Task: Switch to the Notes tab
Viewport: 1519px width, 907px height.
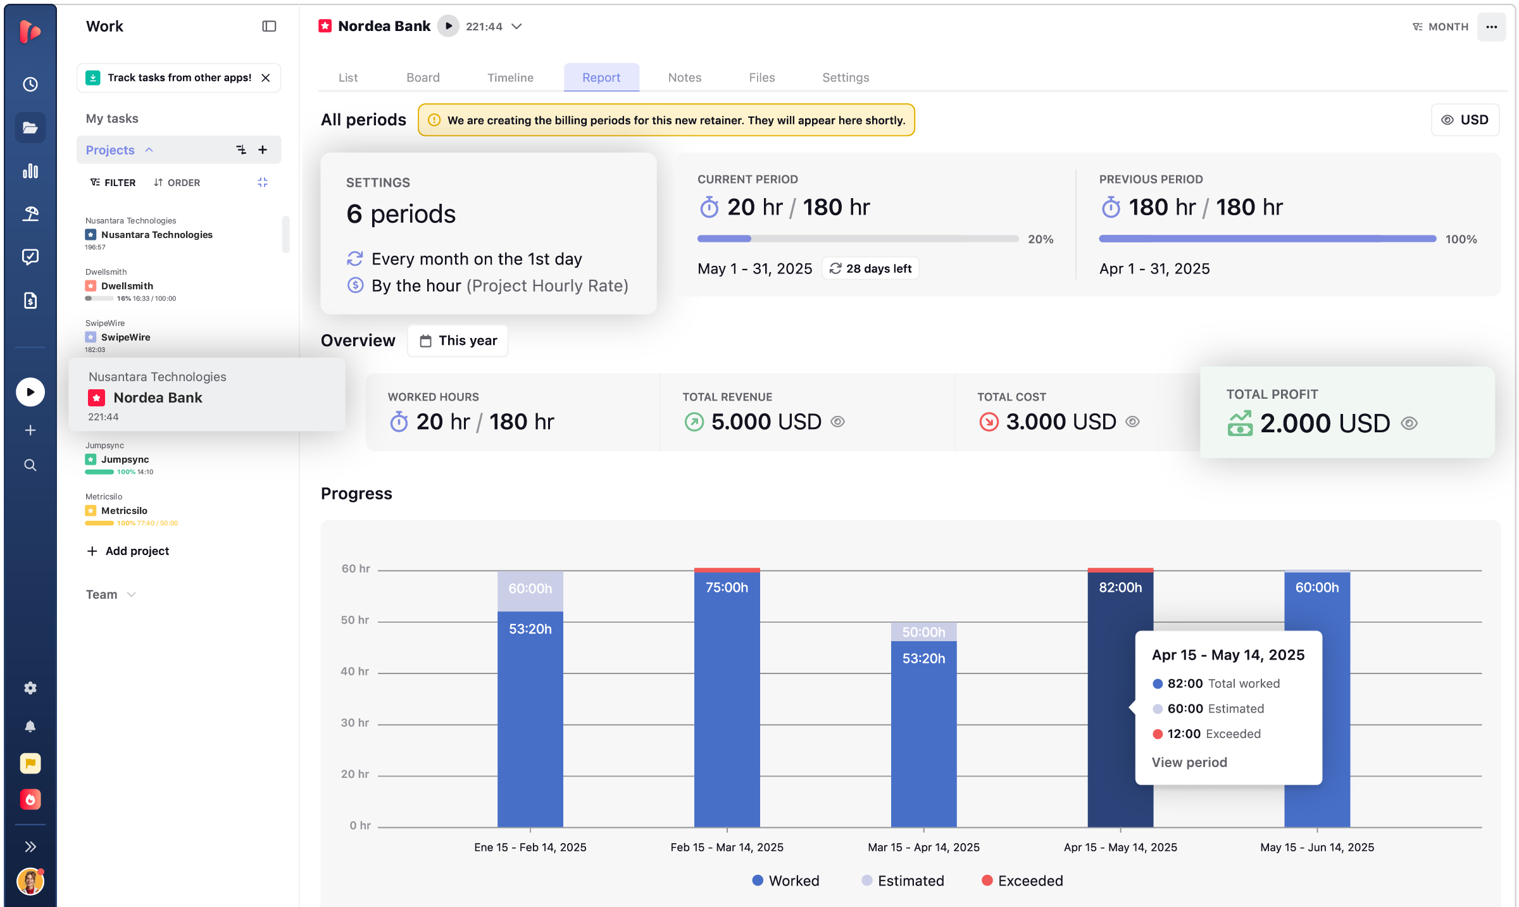Action: [x=685, y=77]
